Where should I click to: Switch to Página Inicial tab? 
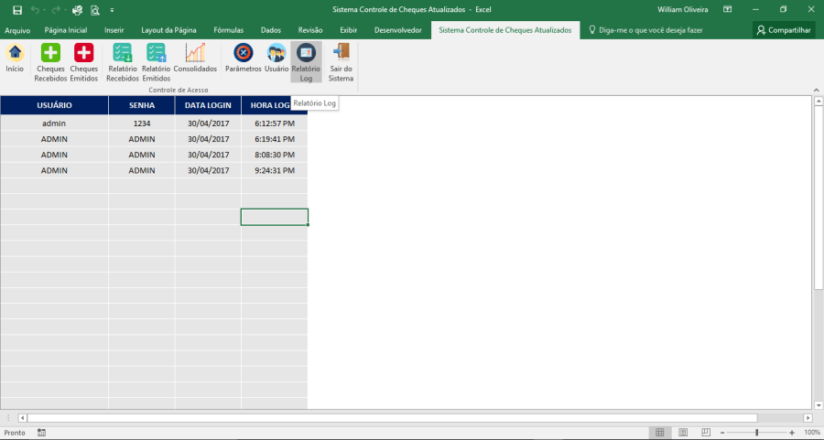66,30
